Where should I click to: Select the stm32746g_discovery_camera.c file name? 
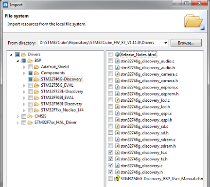pos(149,74)
